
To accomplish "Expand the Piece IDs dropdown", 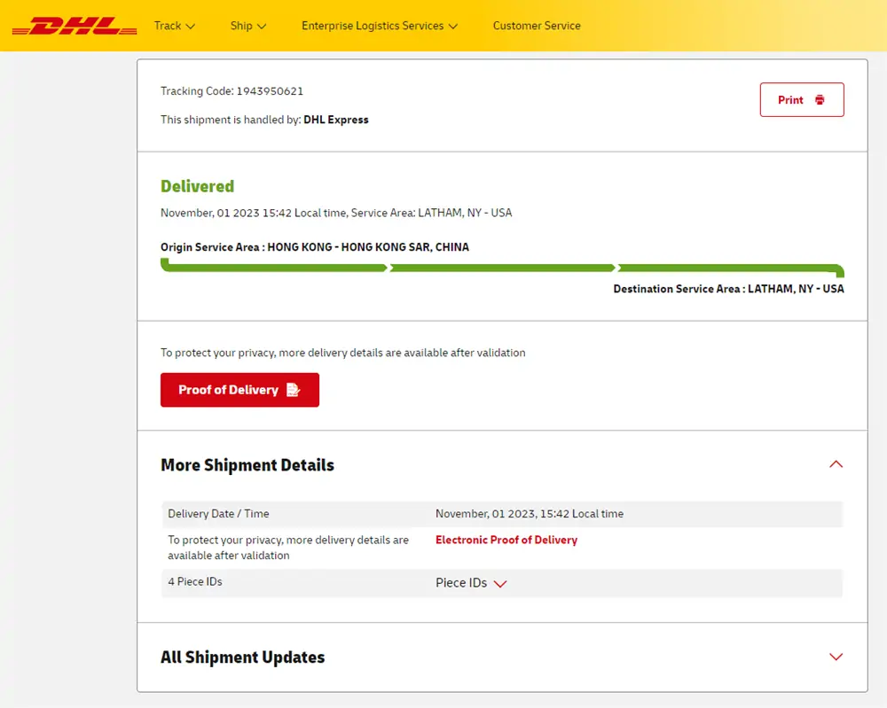I will (x=471, y=583).
